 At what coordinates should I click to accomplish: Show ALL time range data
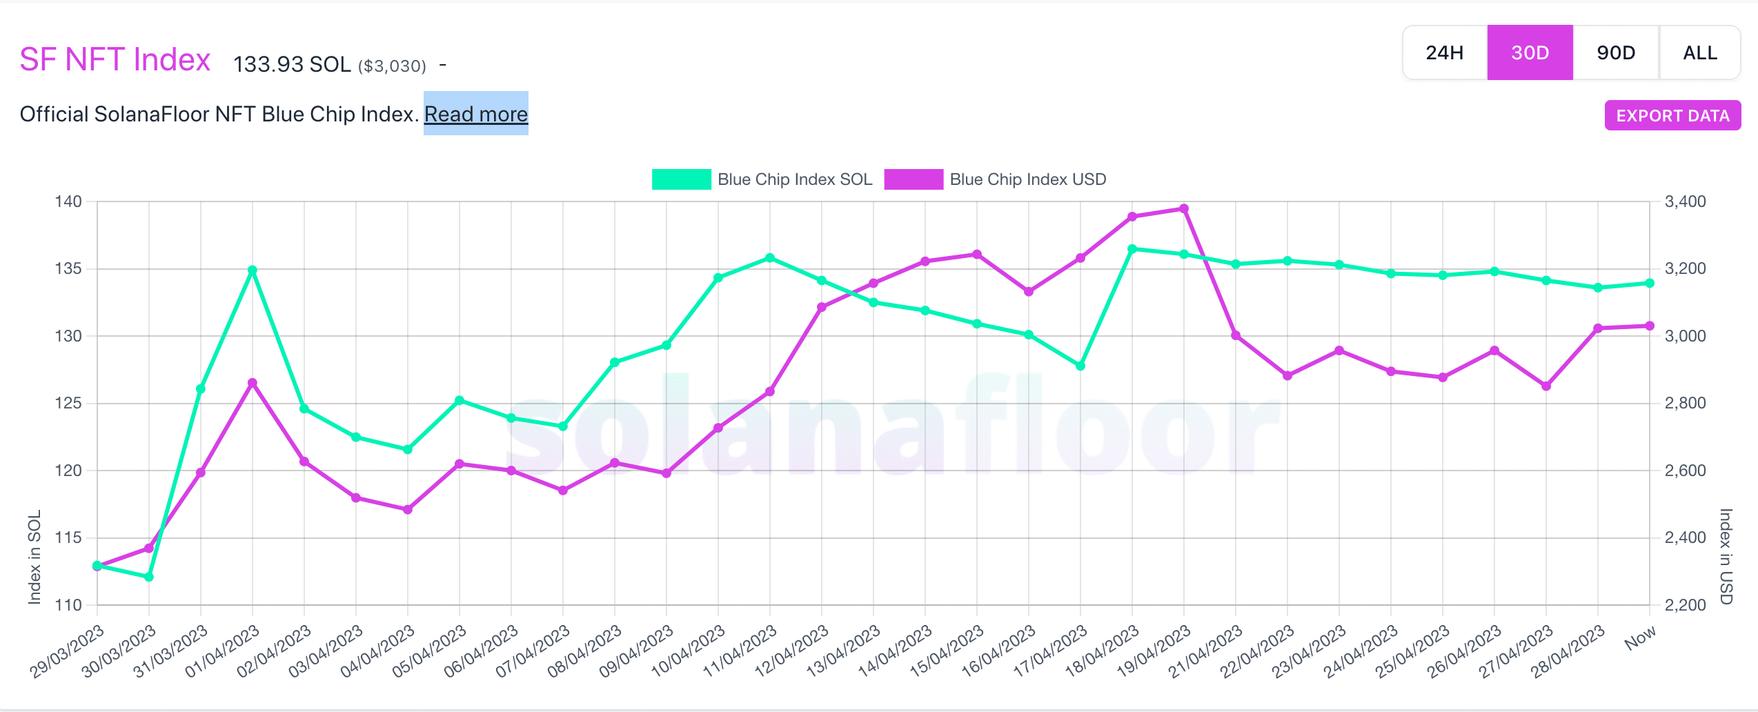1700,53
